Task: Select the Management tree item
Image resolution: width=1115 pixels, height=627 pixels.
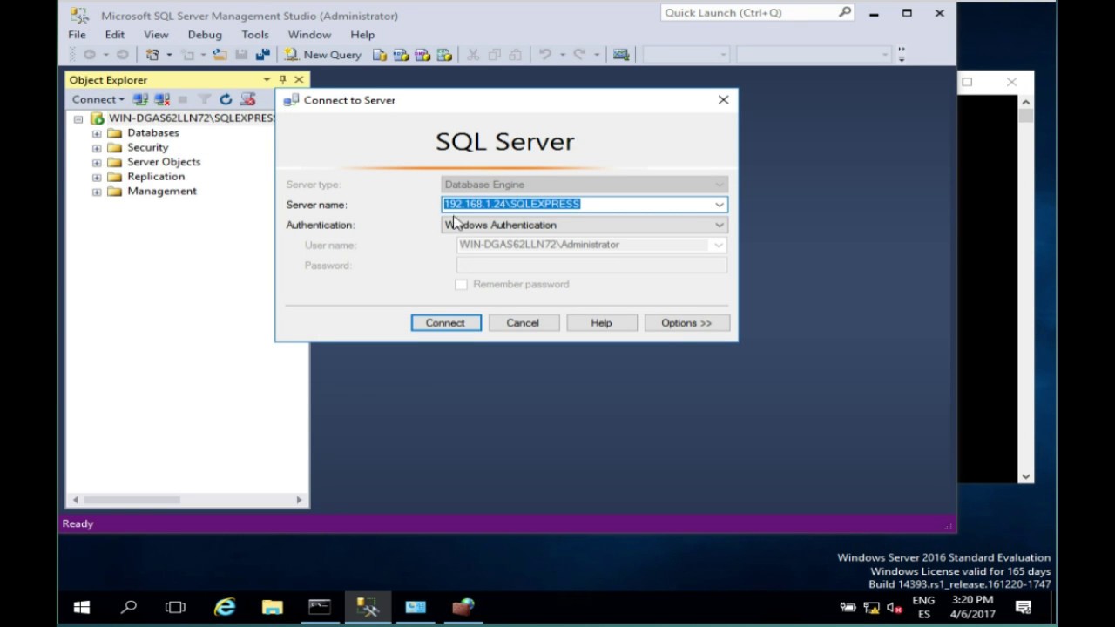Action: [x=161, y=191]
